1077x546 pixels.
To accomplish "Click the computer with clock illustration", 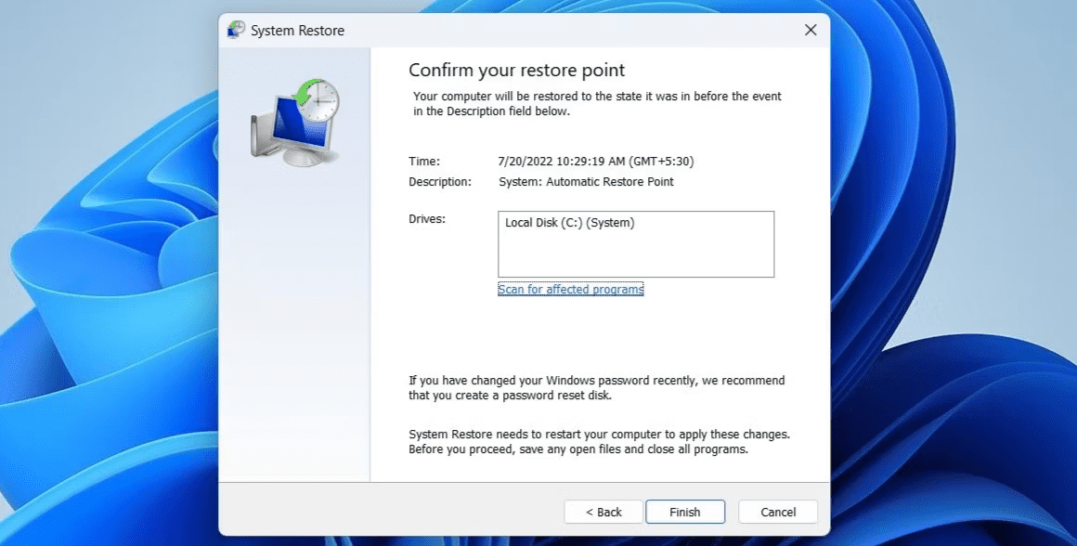I will click(295, 123).
